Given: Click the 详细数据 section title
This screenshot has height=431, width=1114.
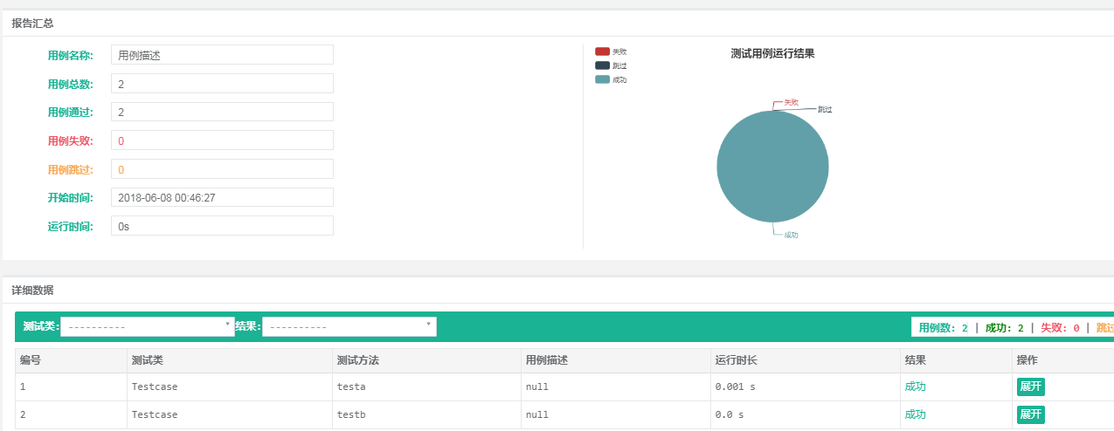Looking at the screenshot, I should (x=32, y=290).
